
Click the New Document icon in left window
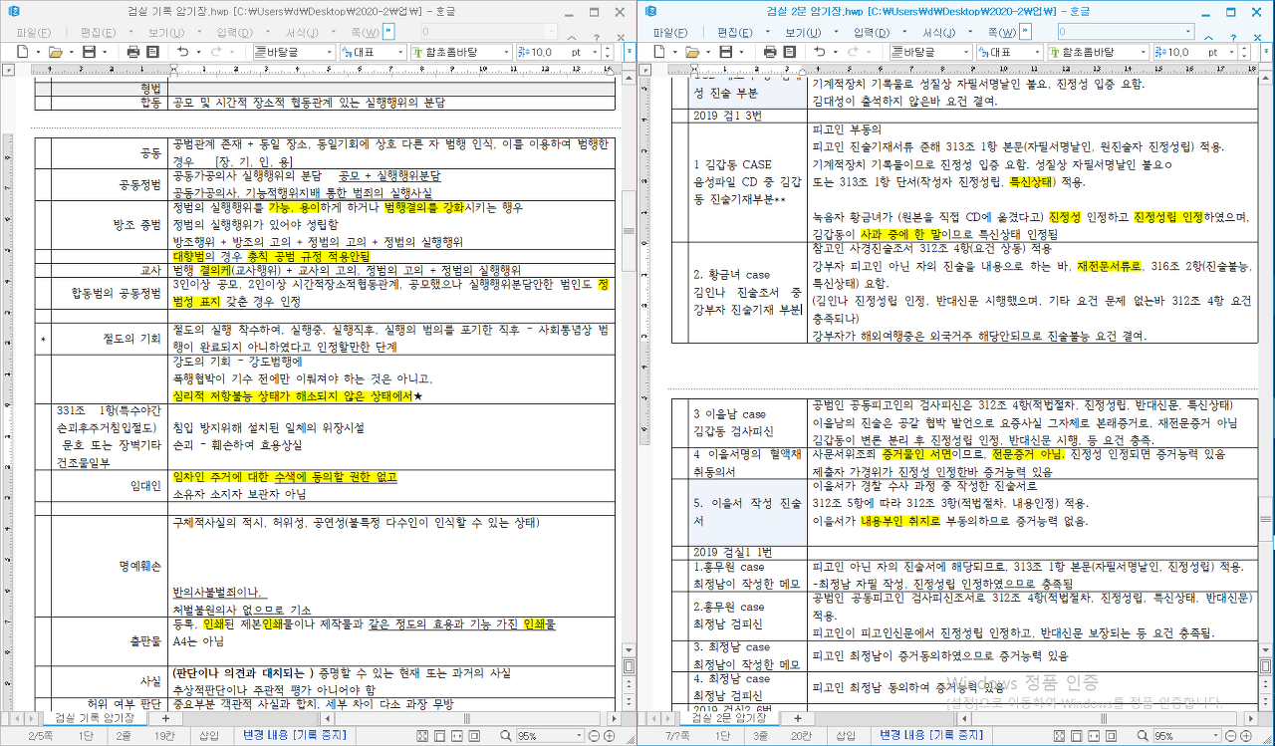pos(22,52)
